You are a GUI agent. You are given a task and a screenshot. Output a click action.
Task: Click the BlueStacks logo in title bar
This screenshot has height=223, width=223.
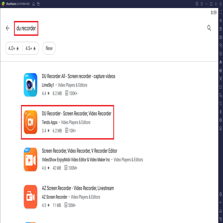point(3,4)
